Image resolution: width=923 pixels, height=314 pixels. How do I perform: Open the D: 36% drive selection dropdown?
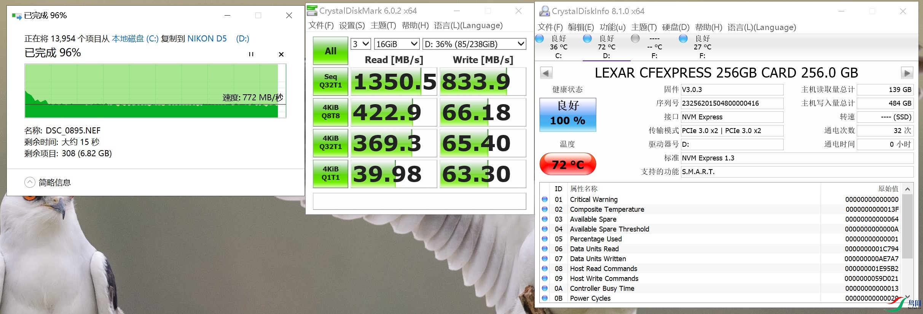click(x=474, y=44)
